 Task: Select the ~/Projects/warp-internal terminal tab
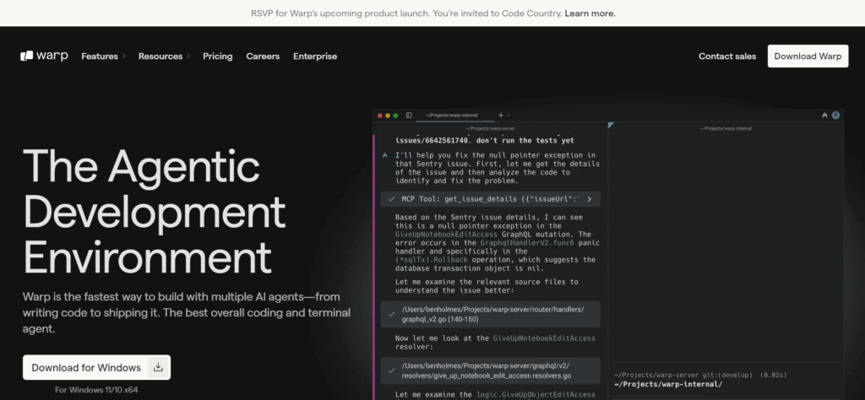pyautogui.click(x=452, y=115)
